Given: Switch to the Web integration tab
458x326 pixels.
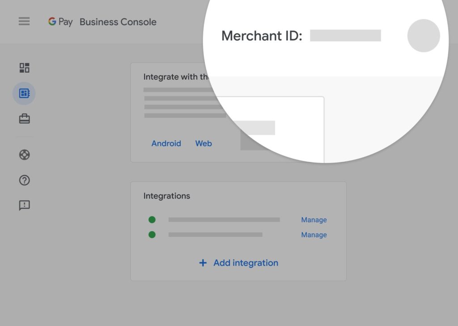Looking at the screenshot, I should 203,143.
